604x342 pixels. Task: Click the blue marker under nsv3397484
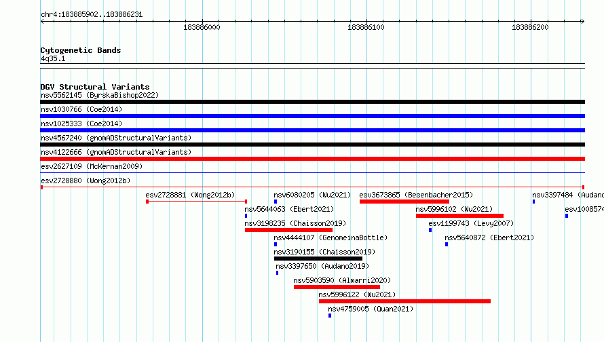[x=533, y=202]
